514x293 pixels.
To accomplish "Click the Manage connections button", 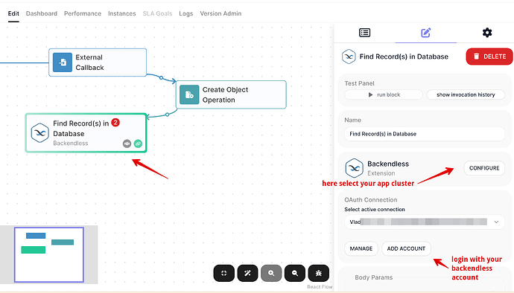I will click(361, 248).
